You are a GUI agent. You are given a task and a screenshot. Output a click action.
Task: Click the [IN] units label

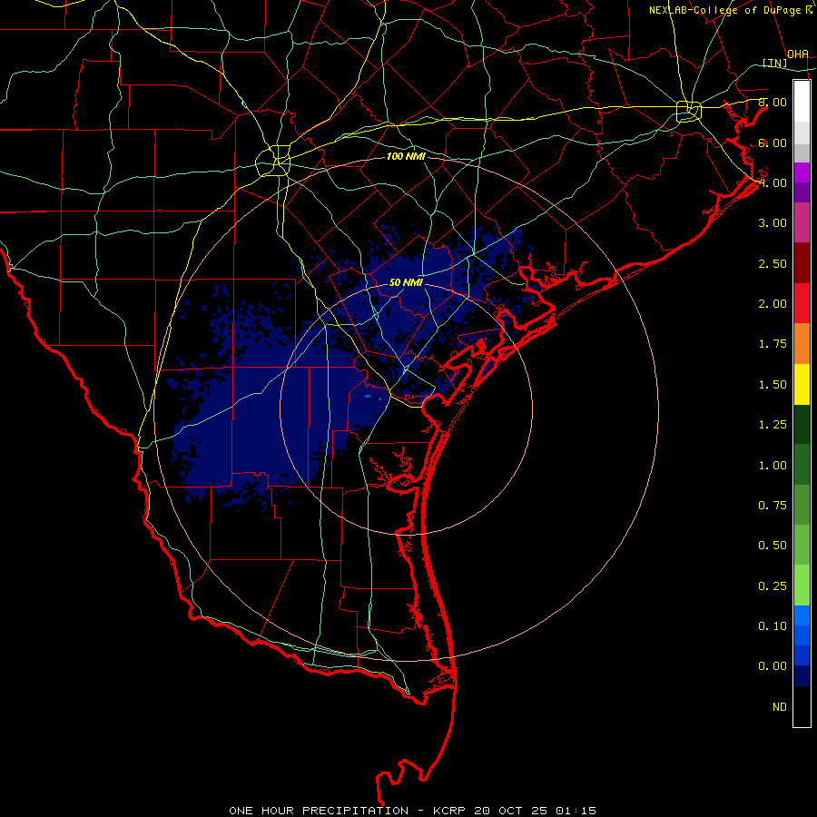775,64
